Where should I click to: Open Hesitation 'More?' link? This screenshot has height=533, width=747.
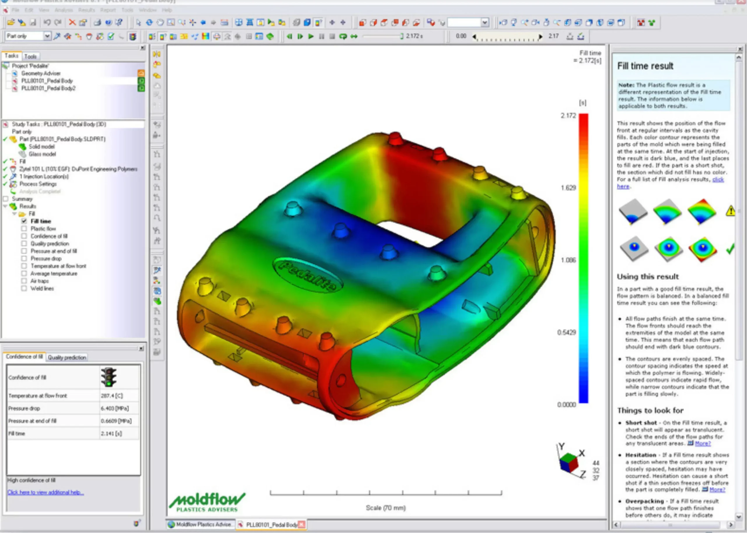pyautogui.click(x=717, y=490)
